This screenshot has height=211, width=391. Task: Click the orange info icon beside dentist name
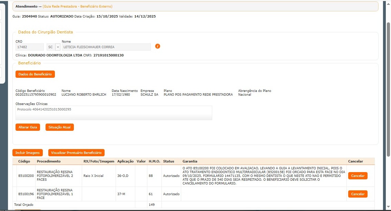point(158,46)
